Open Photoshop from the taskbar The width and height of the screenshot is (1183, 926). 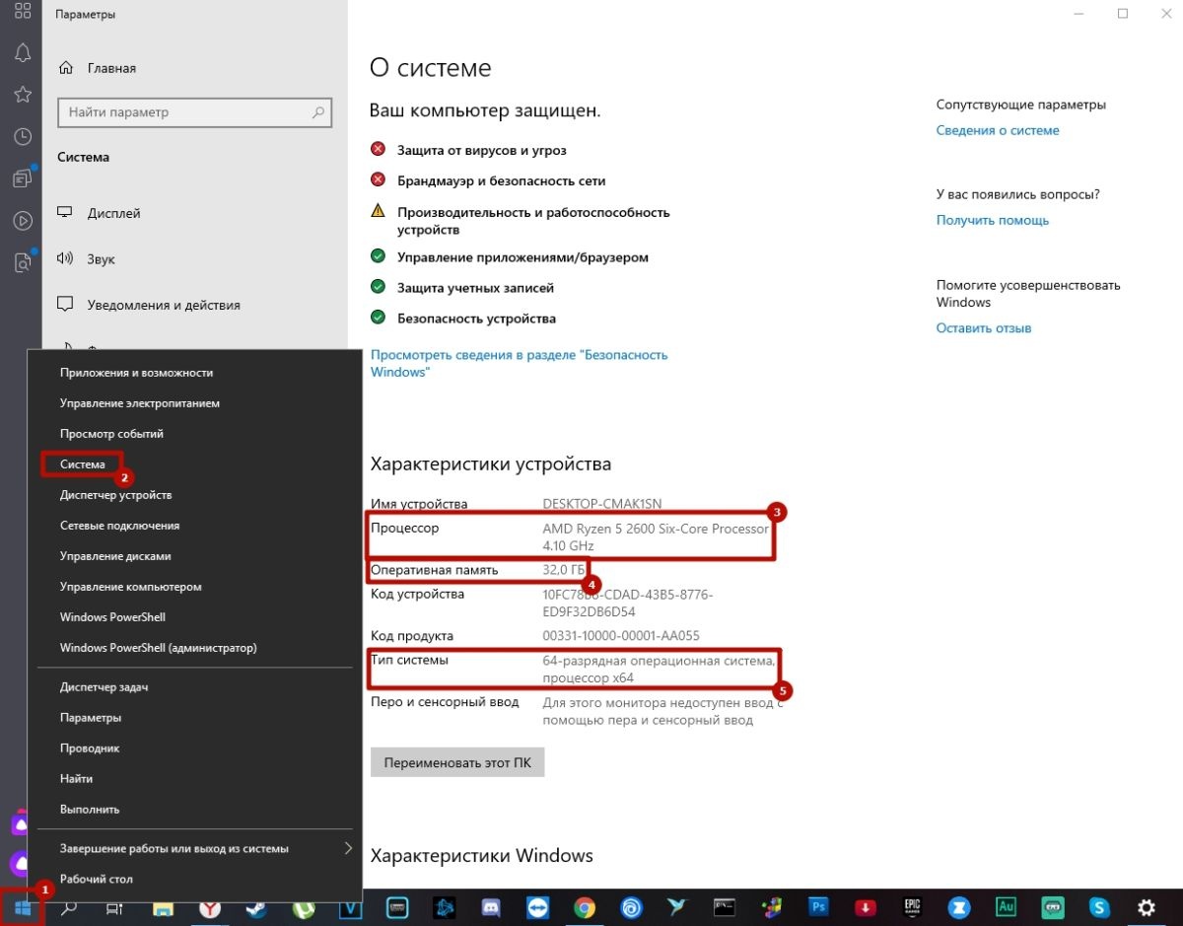click(x=818, y=907)
